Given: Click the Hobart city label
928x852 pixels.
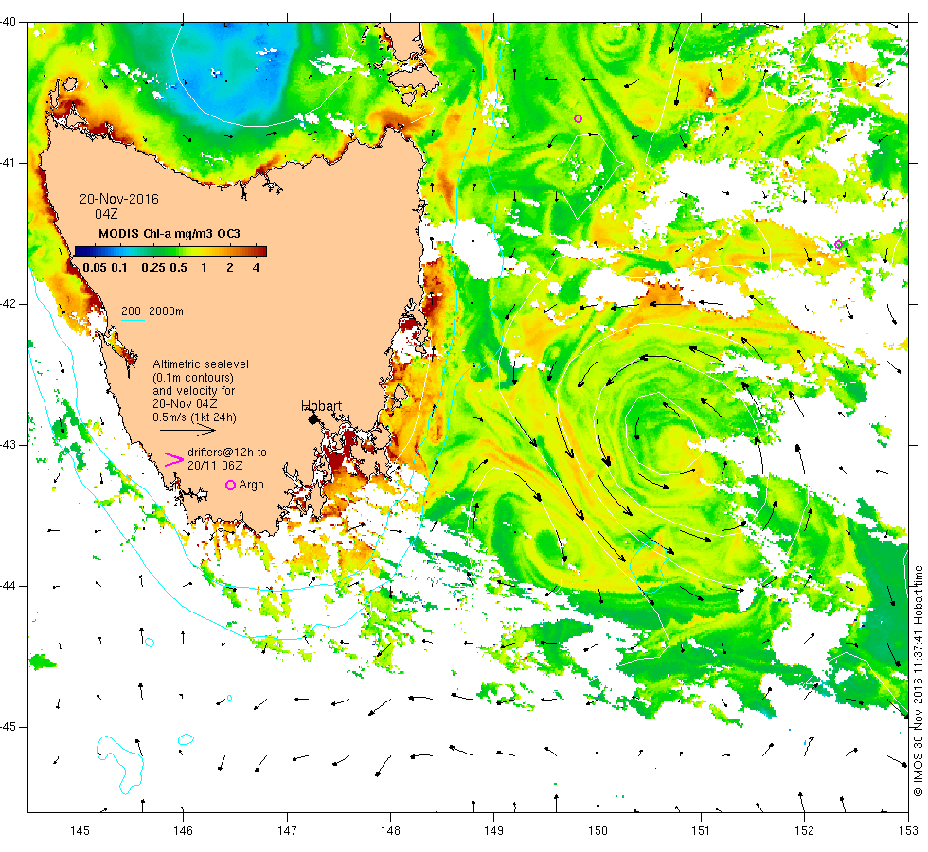Looking at the screenshot, I should (x=321, y=406).
